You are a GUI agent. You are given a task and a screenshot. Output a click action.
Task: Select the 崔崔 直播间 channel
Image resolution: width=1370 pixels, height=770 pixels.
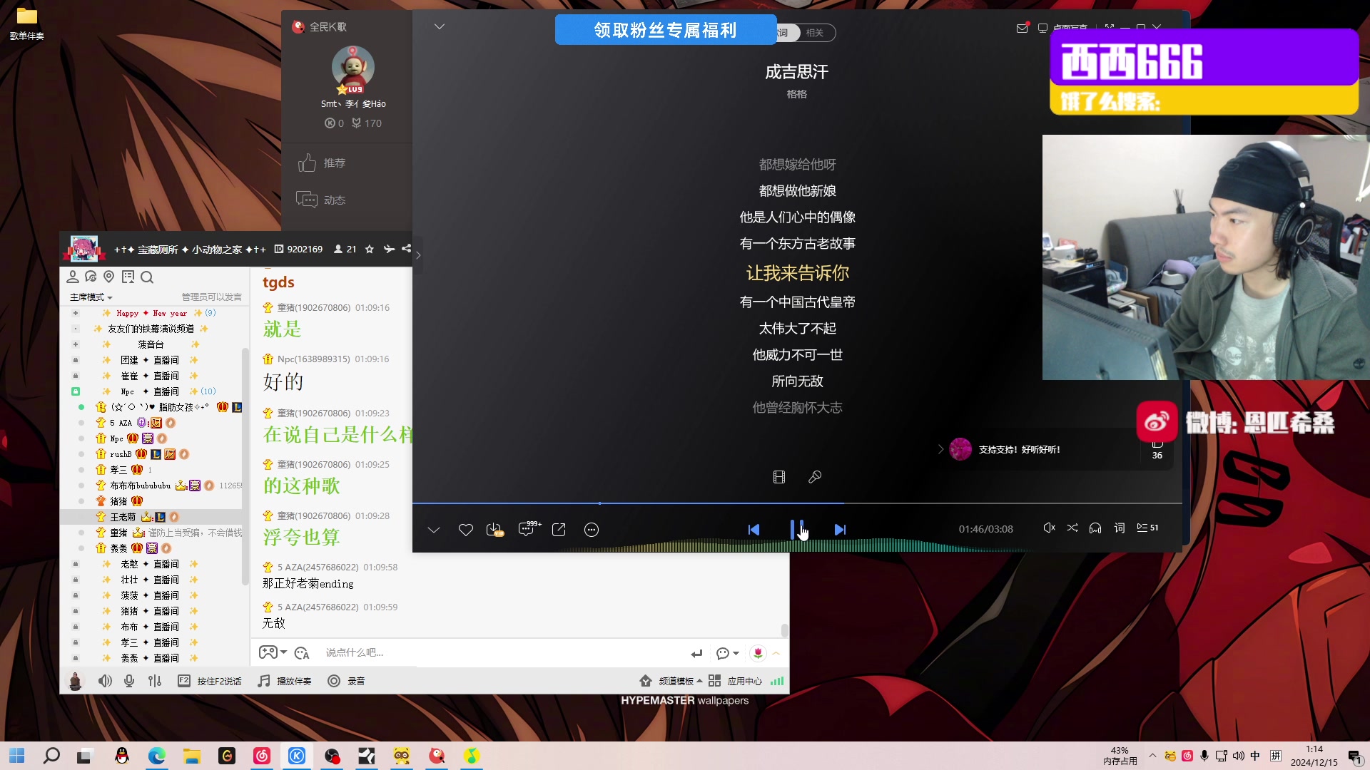(x=150, y=376)
